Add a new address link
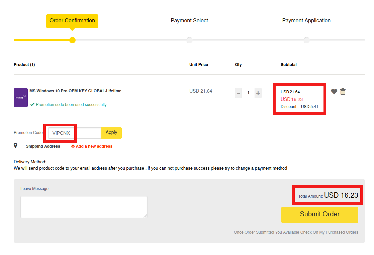Viewport: 374px width, 255px height. (94, 146)
